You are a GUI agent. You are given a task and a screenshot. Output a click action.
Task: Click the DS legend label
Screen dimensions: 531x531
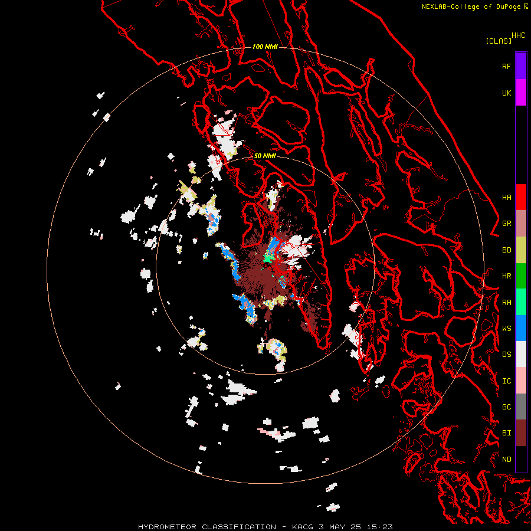[x=506, y=355]
